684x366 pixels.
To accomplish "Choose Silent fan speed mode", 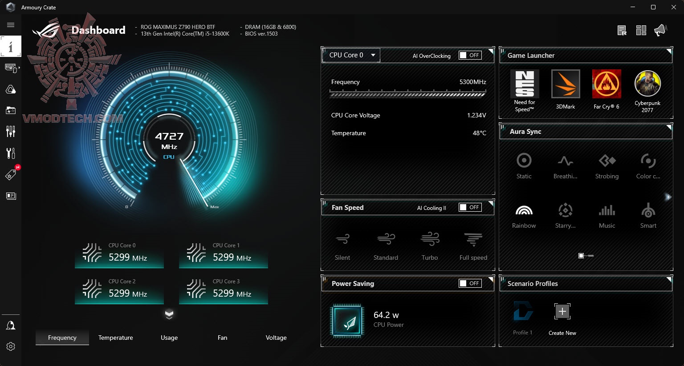I will click(x=342, y=246).
